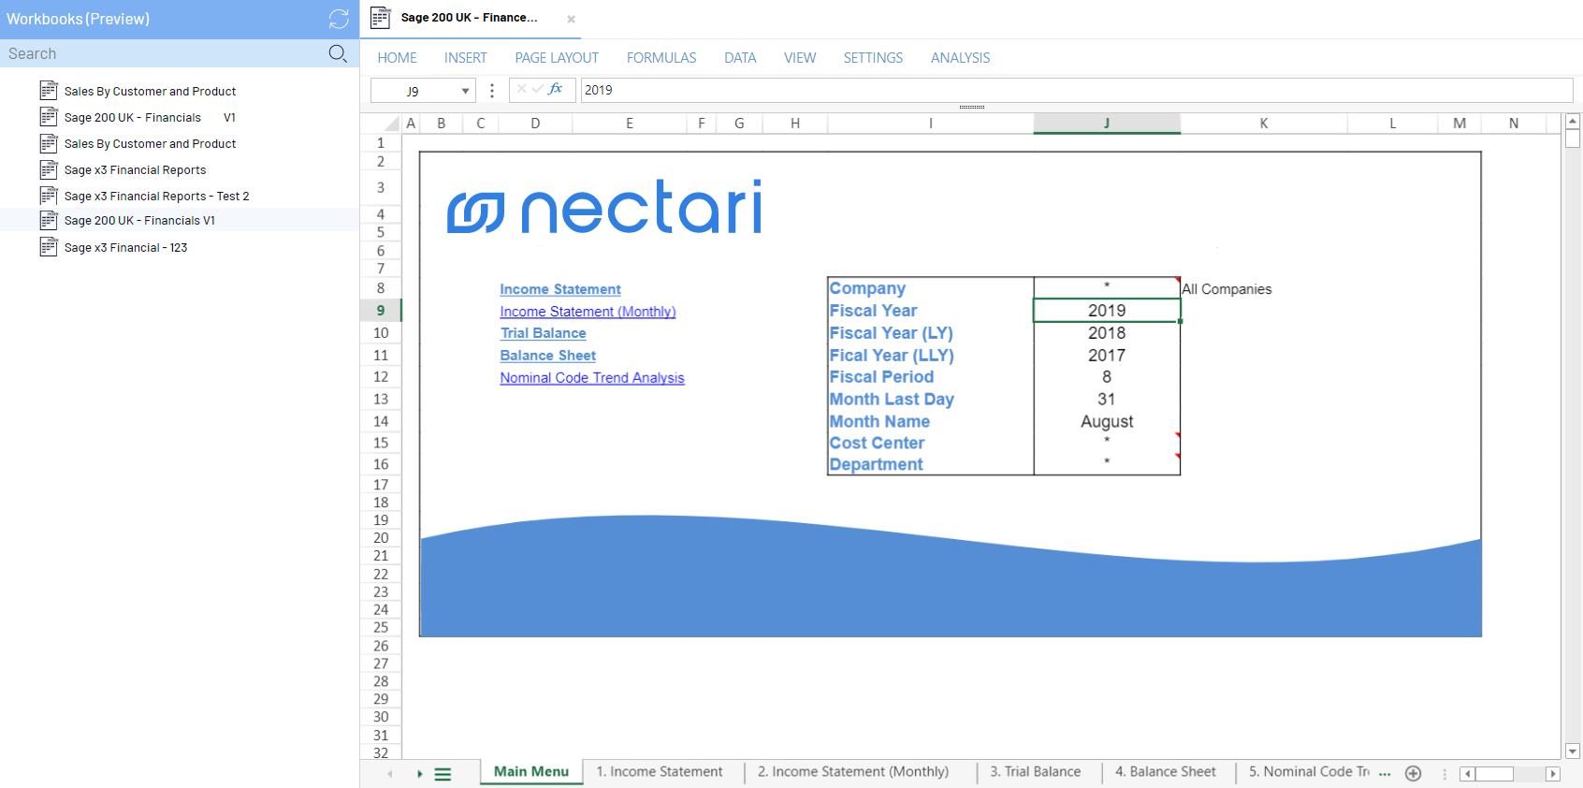This screenshot has width=1583, height=788.
Task: Open the sheet list hamburger icon
Action: pyautogui.click(x=443, y=774)
